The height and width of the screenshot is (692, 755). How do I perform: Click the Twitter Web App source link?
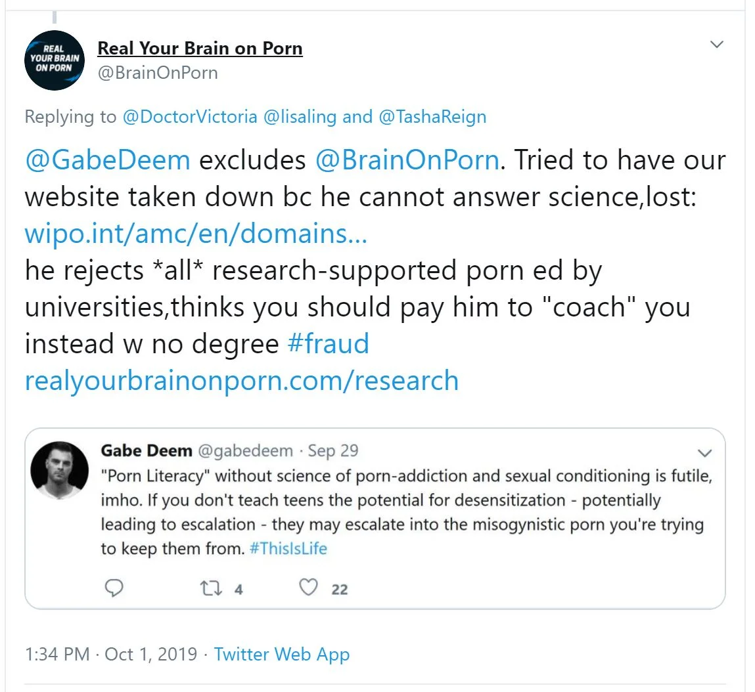(x=281, y=654)
